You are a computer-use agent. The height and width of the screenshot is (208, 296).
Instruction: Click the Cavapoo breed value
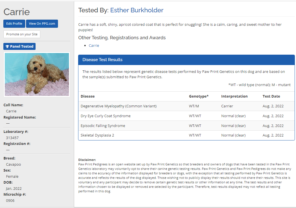point(13,165)
